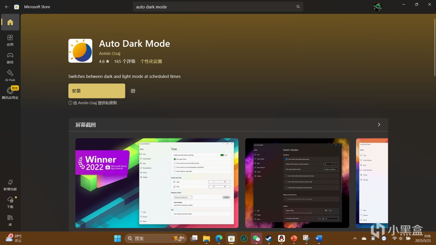Expand 屏幕截图 with the chevron arrow
The width and height of the screenshot is (436, 245).
[x=379, y=125]
